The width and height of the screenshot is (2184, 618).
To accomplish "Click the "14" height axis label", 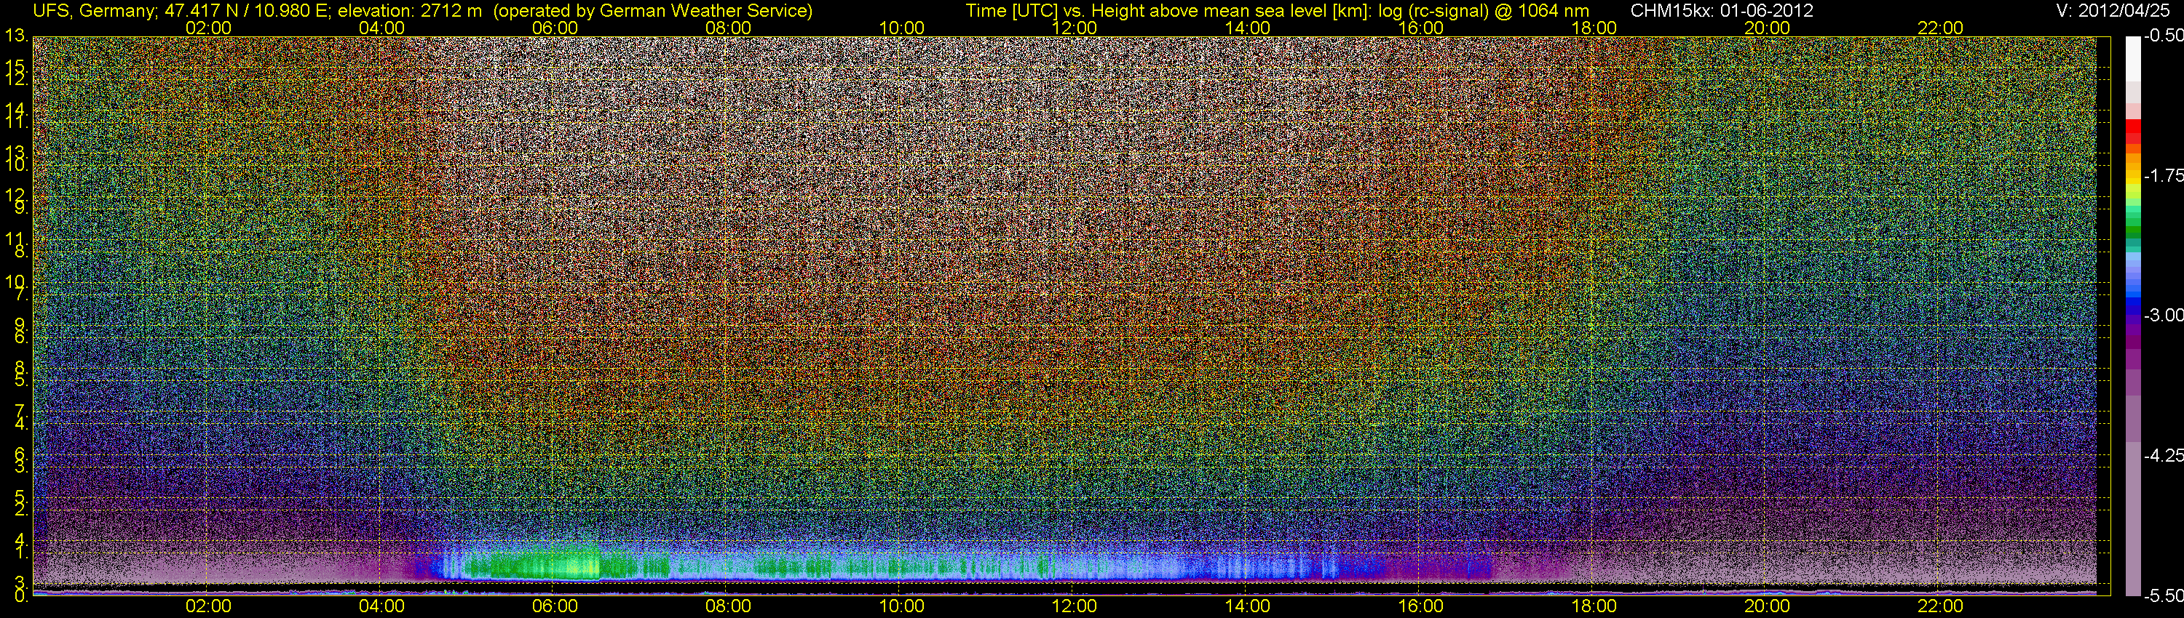I will click(16, 109).
